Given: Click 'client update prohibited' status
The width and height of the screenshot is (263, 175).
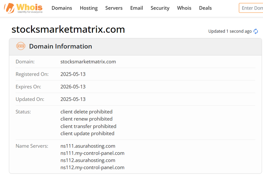Looking at the screenshot, I should tap(87, 133).
